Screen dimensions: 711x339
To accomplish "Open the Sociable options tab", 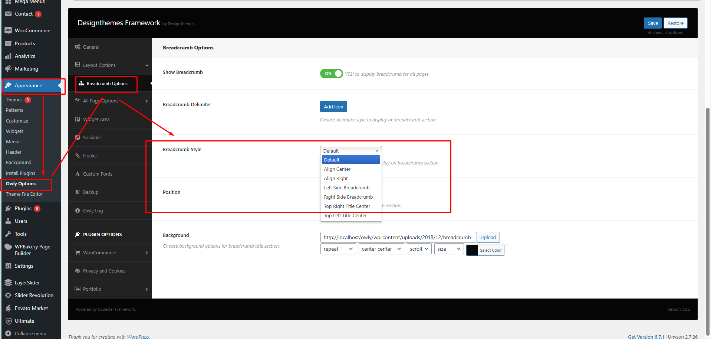I will coord(110,137).
